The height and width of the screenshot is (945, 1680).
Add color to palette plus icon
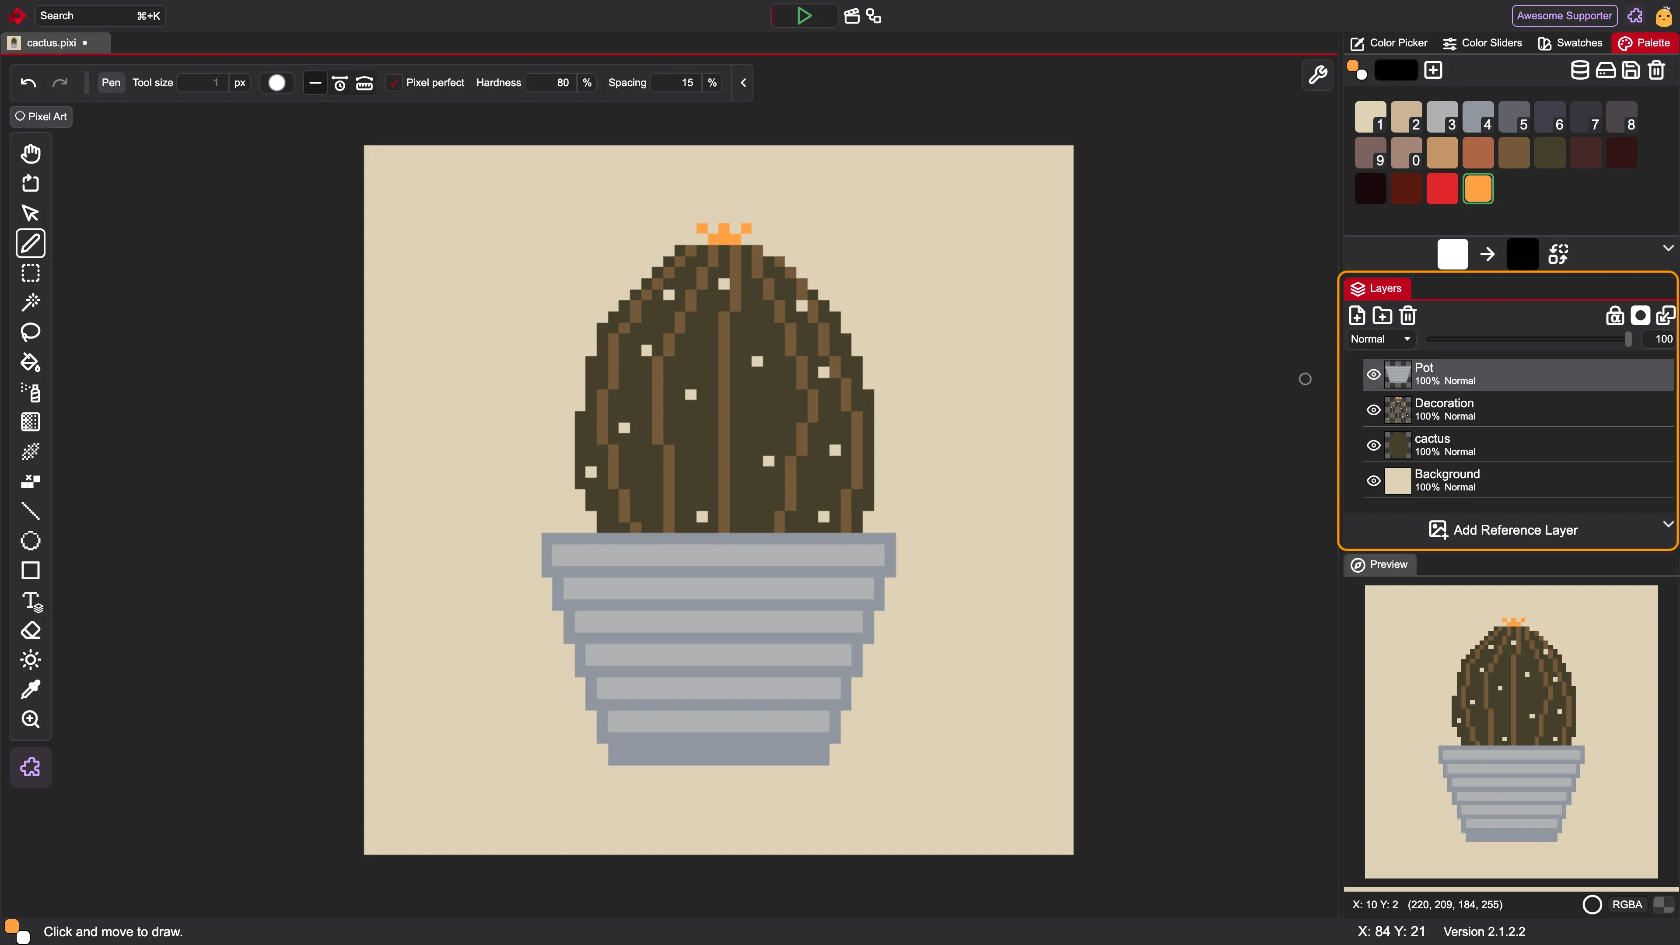click(1433, 70)
